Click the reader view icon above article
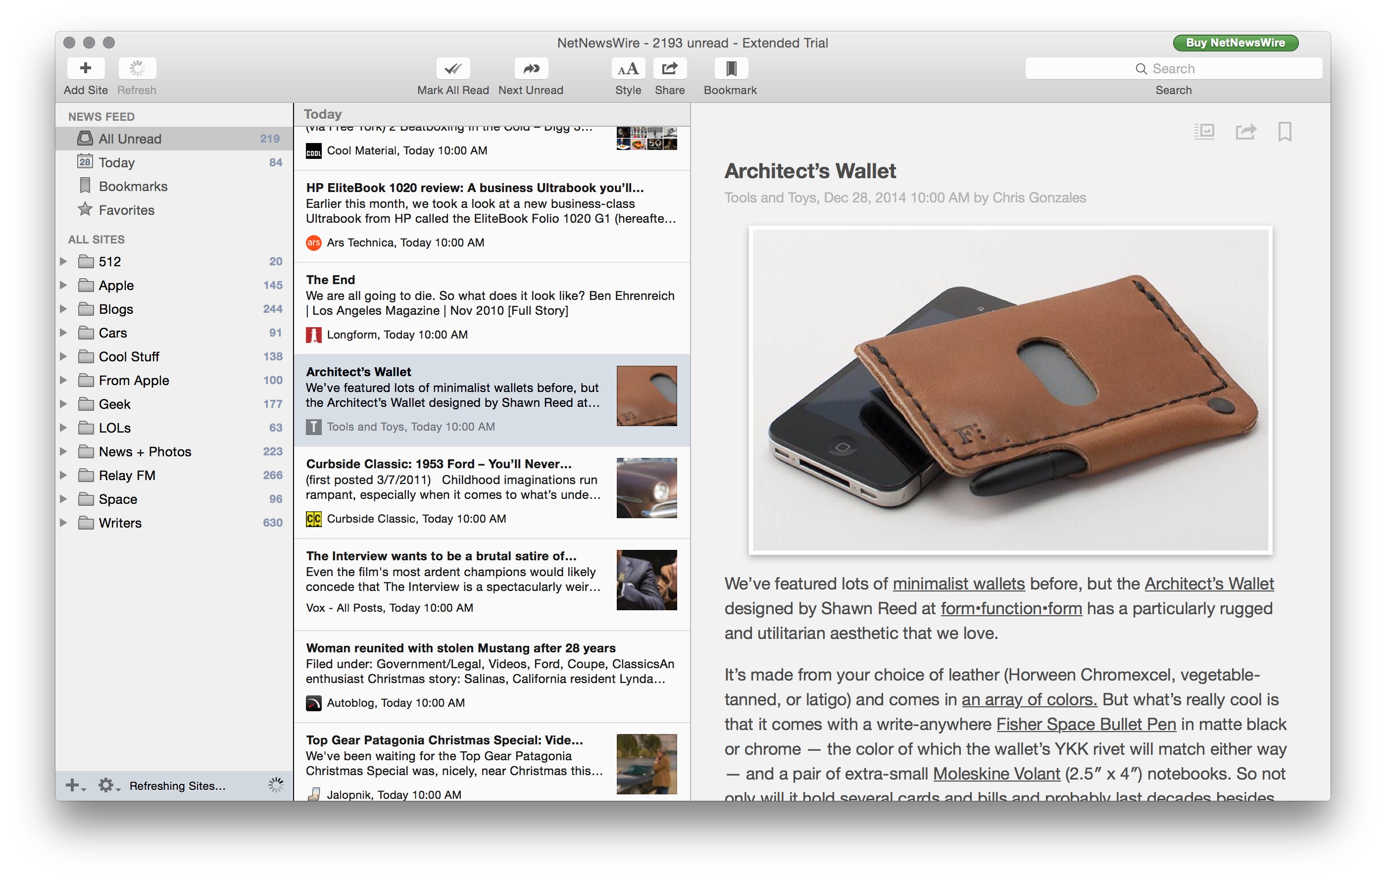The height and width of the screenshot is (880, 1386). click(1204, 132)
